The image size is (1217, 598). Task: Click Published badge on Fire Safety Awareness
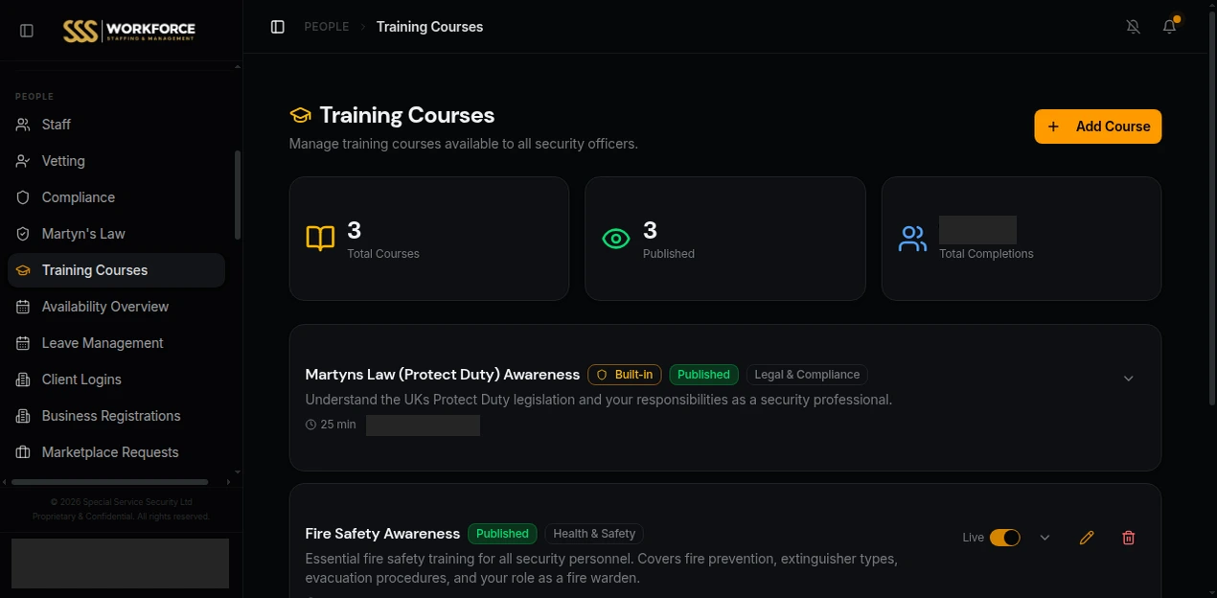(x=502, y=534)
